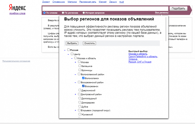Click the Подобрать button

coord(178,9)
